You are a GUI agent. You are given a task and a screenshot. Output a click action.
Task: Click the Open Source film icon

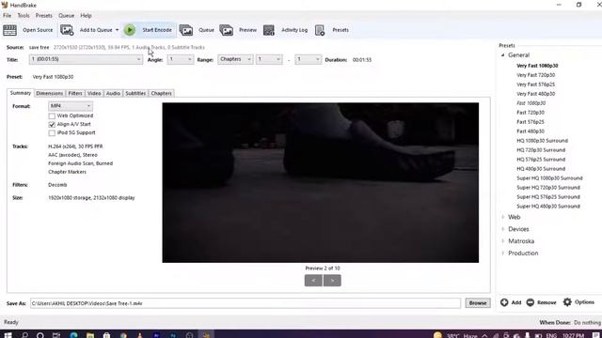click(x=9, y=30)
